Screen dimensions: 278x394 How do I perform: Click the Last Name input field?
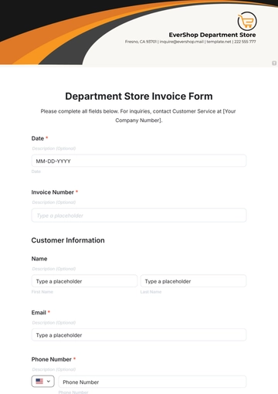click(x=193, y=281)
